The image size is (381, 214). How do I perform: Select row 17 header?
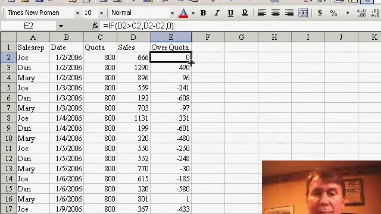(8, 209)
